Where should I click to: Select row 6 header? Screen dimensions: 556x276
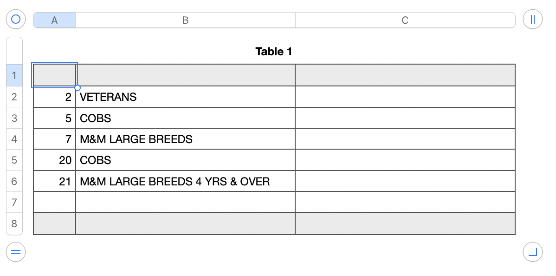[x=14, y=181]
